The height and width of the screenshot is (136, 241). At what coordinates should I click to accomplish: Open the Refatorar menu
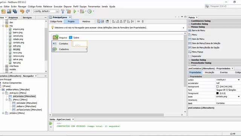[48, 6]
